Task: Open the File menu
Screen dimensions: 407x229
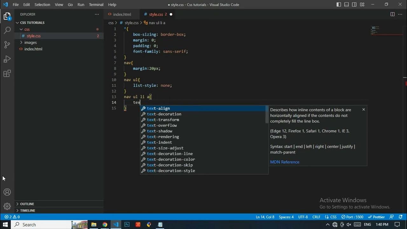Action: click(16, 4)
